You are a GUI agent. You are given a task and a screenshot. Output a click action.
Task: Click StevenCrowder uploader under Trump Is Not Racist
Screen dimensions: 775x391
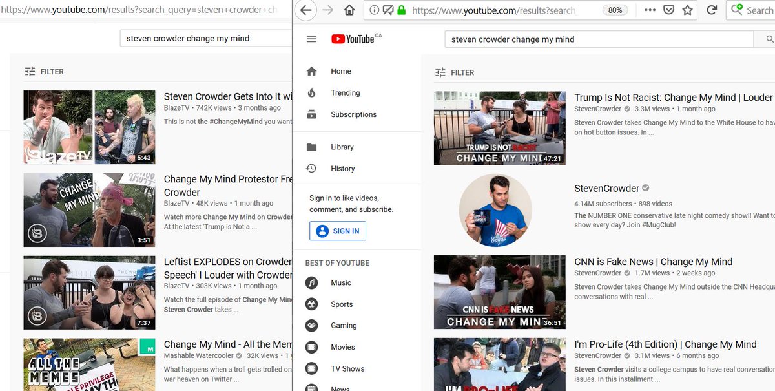coord(597,109)
